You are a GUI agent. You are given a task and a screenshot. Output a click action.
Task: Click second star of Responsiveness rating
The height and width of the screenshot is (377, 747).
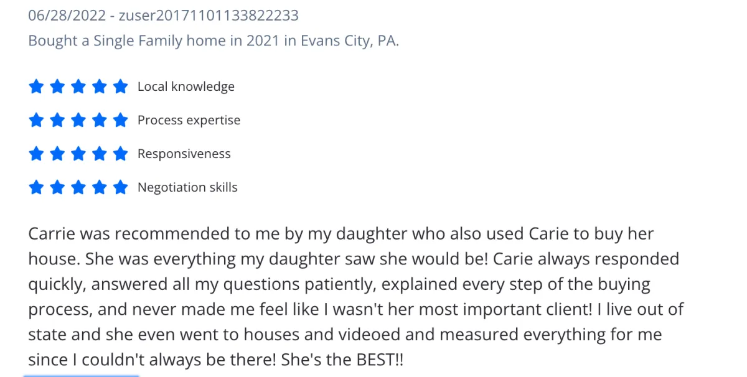[x=57, y=154]
